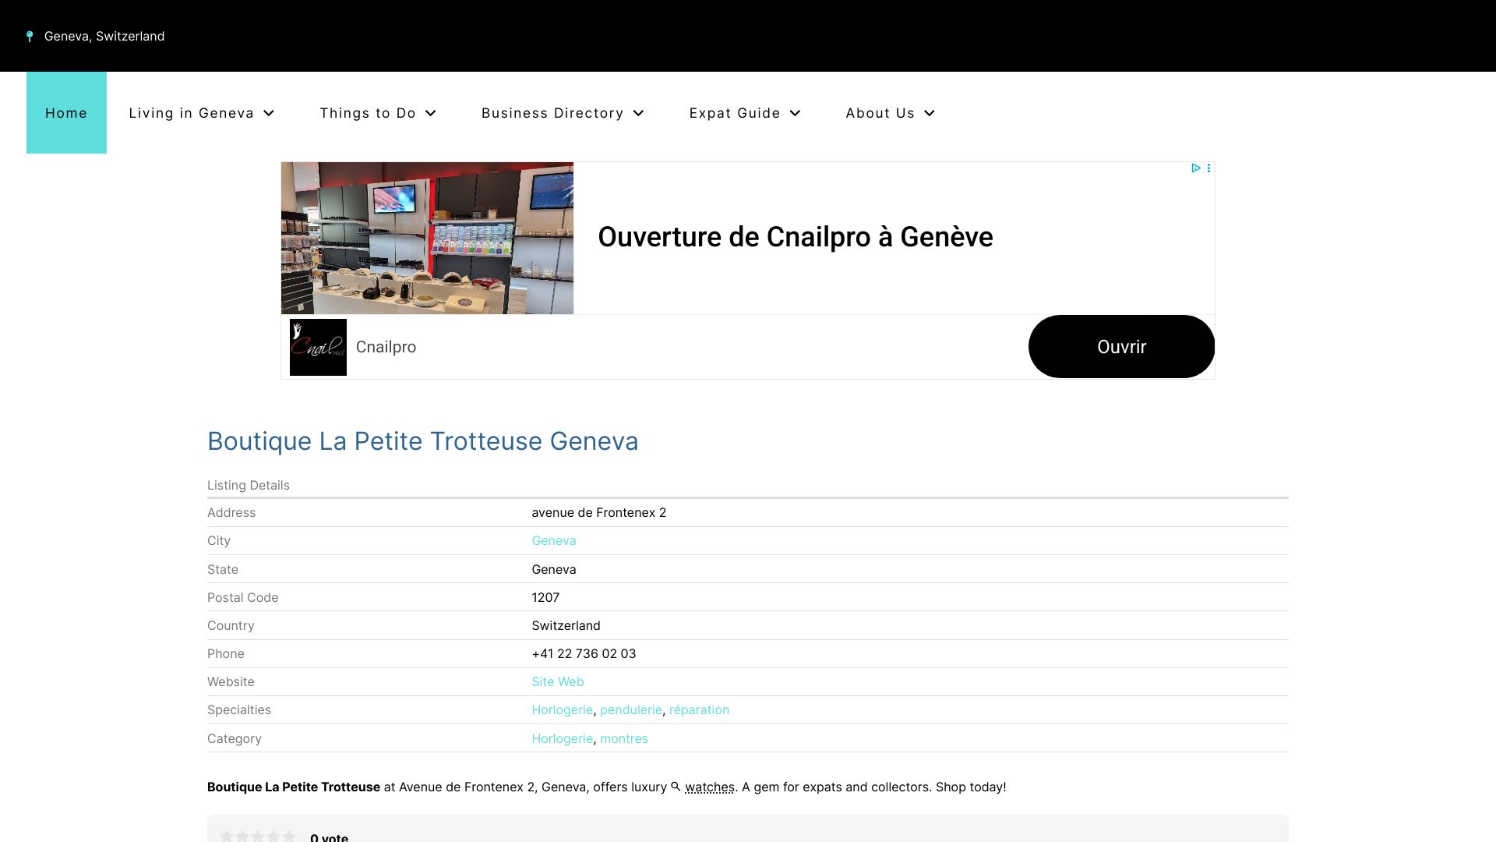Open the AdChoices triangle icon on the ad
The height and width of the screenshot is (842, 1496).
tap(1196, 168)
